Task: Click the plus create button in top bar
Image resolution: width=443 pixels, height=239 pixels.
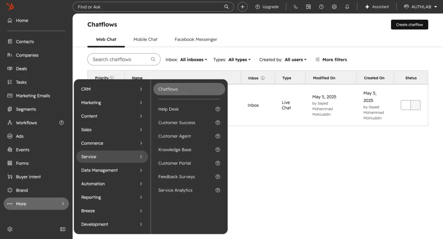Action: tap(242, 7)
